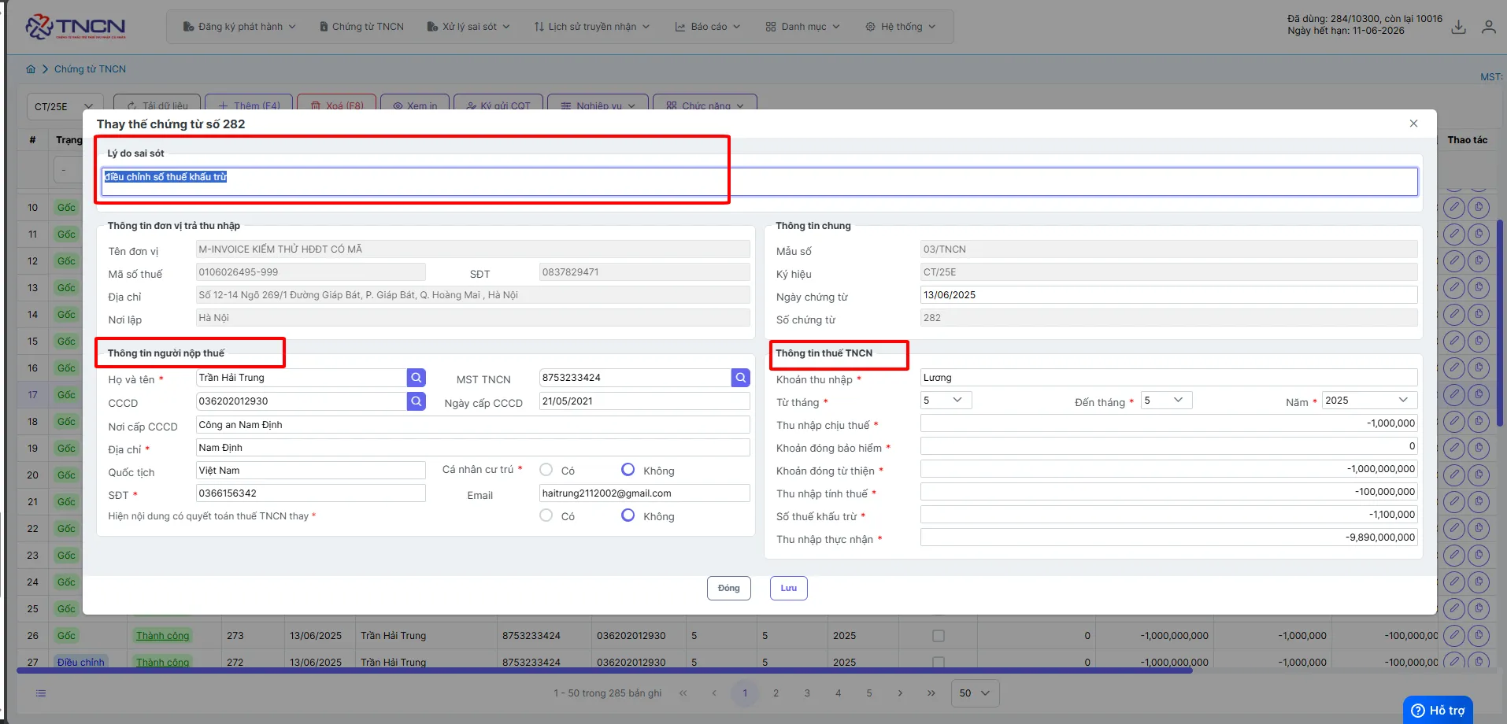
Task: Open the Hỗ trợ help widget
Action: tap(1438, 710)
